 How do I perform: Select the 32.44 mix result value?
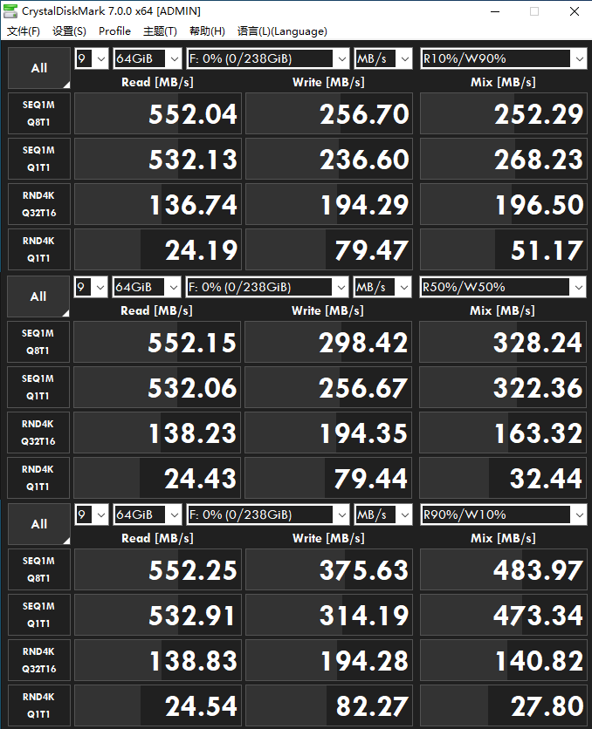pyautogui.click(x=503, y=478)
